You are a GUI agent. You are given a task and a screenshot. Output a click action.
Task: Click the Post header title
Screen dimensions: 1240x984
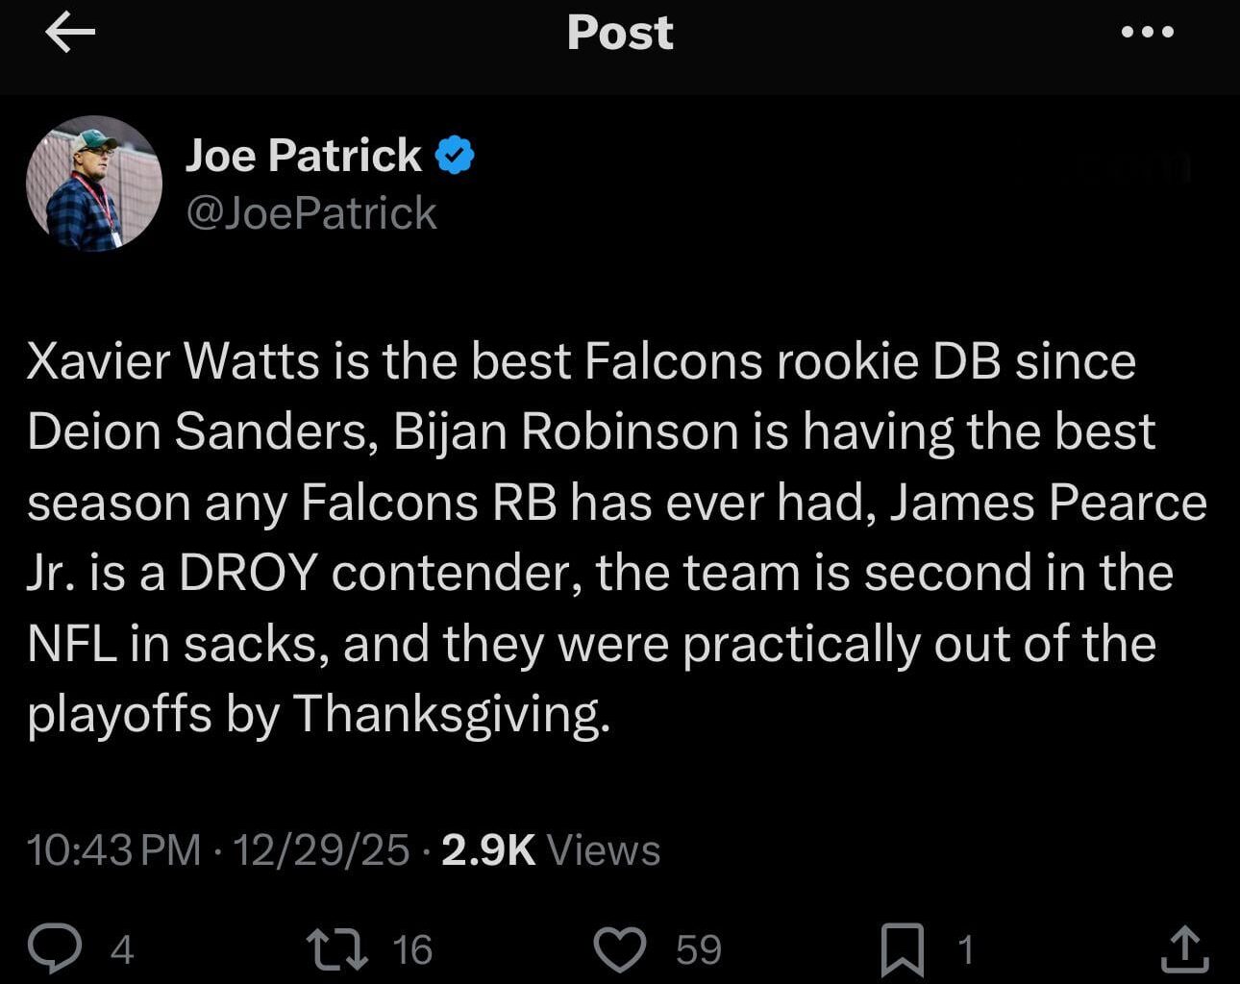pyautogui.click(x=620, y=33)
